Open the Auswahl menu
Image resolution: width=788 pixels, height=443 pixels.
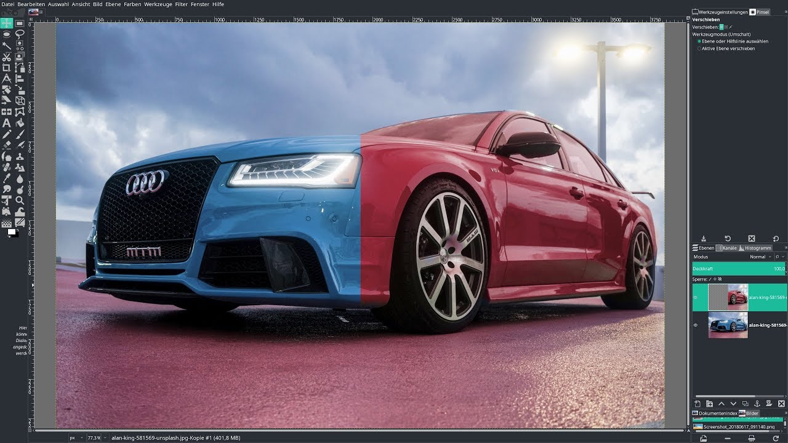point(58,4)
